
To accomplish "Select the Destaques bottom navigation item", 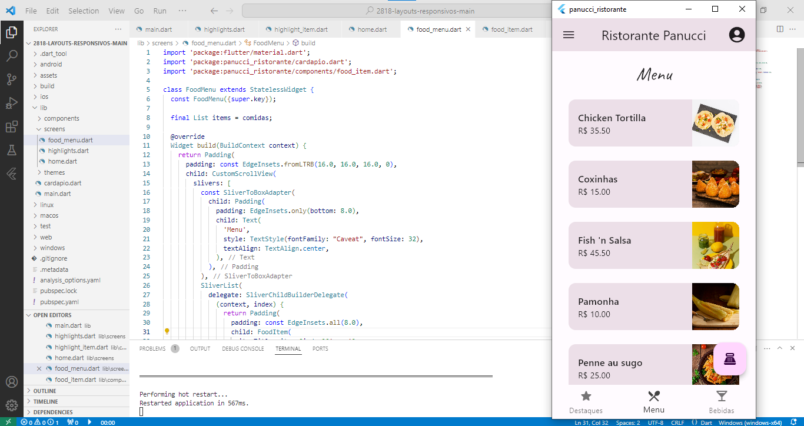I will click(x=586, y=402).
